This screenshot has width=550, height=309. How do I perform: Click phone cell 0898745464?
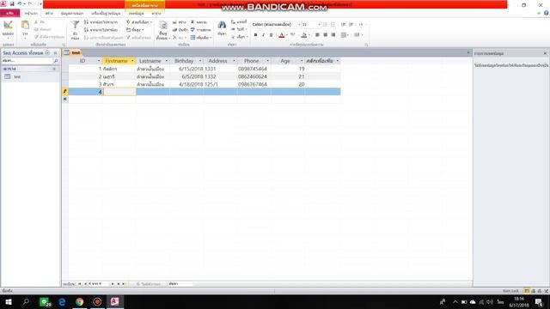pyautogui.click(x=254, y=69)
